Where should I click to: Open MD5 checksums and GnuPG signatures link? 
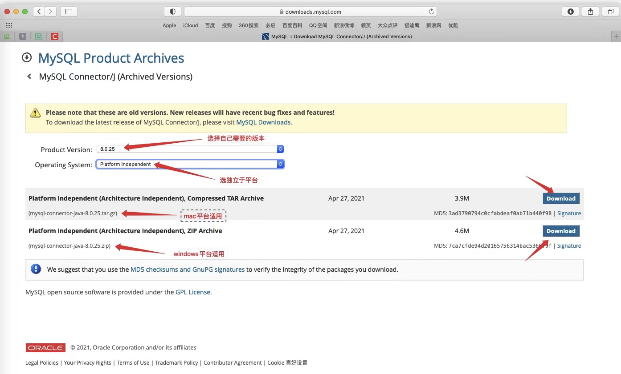[188, 269]
